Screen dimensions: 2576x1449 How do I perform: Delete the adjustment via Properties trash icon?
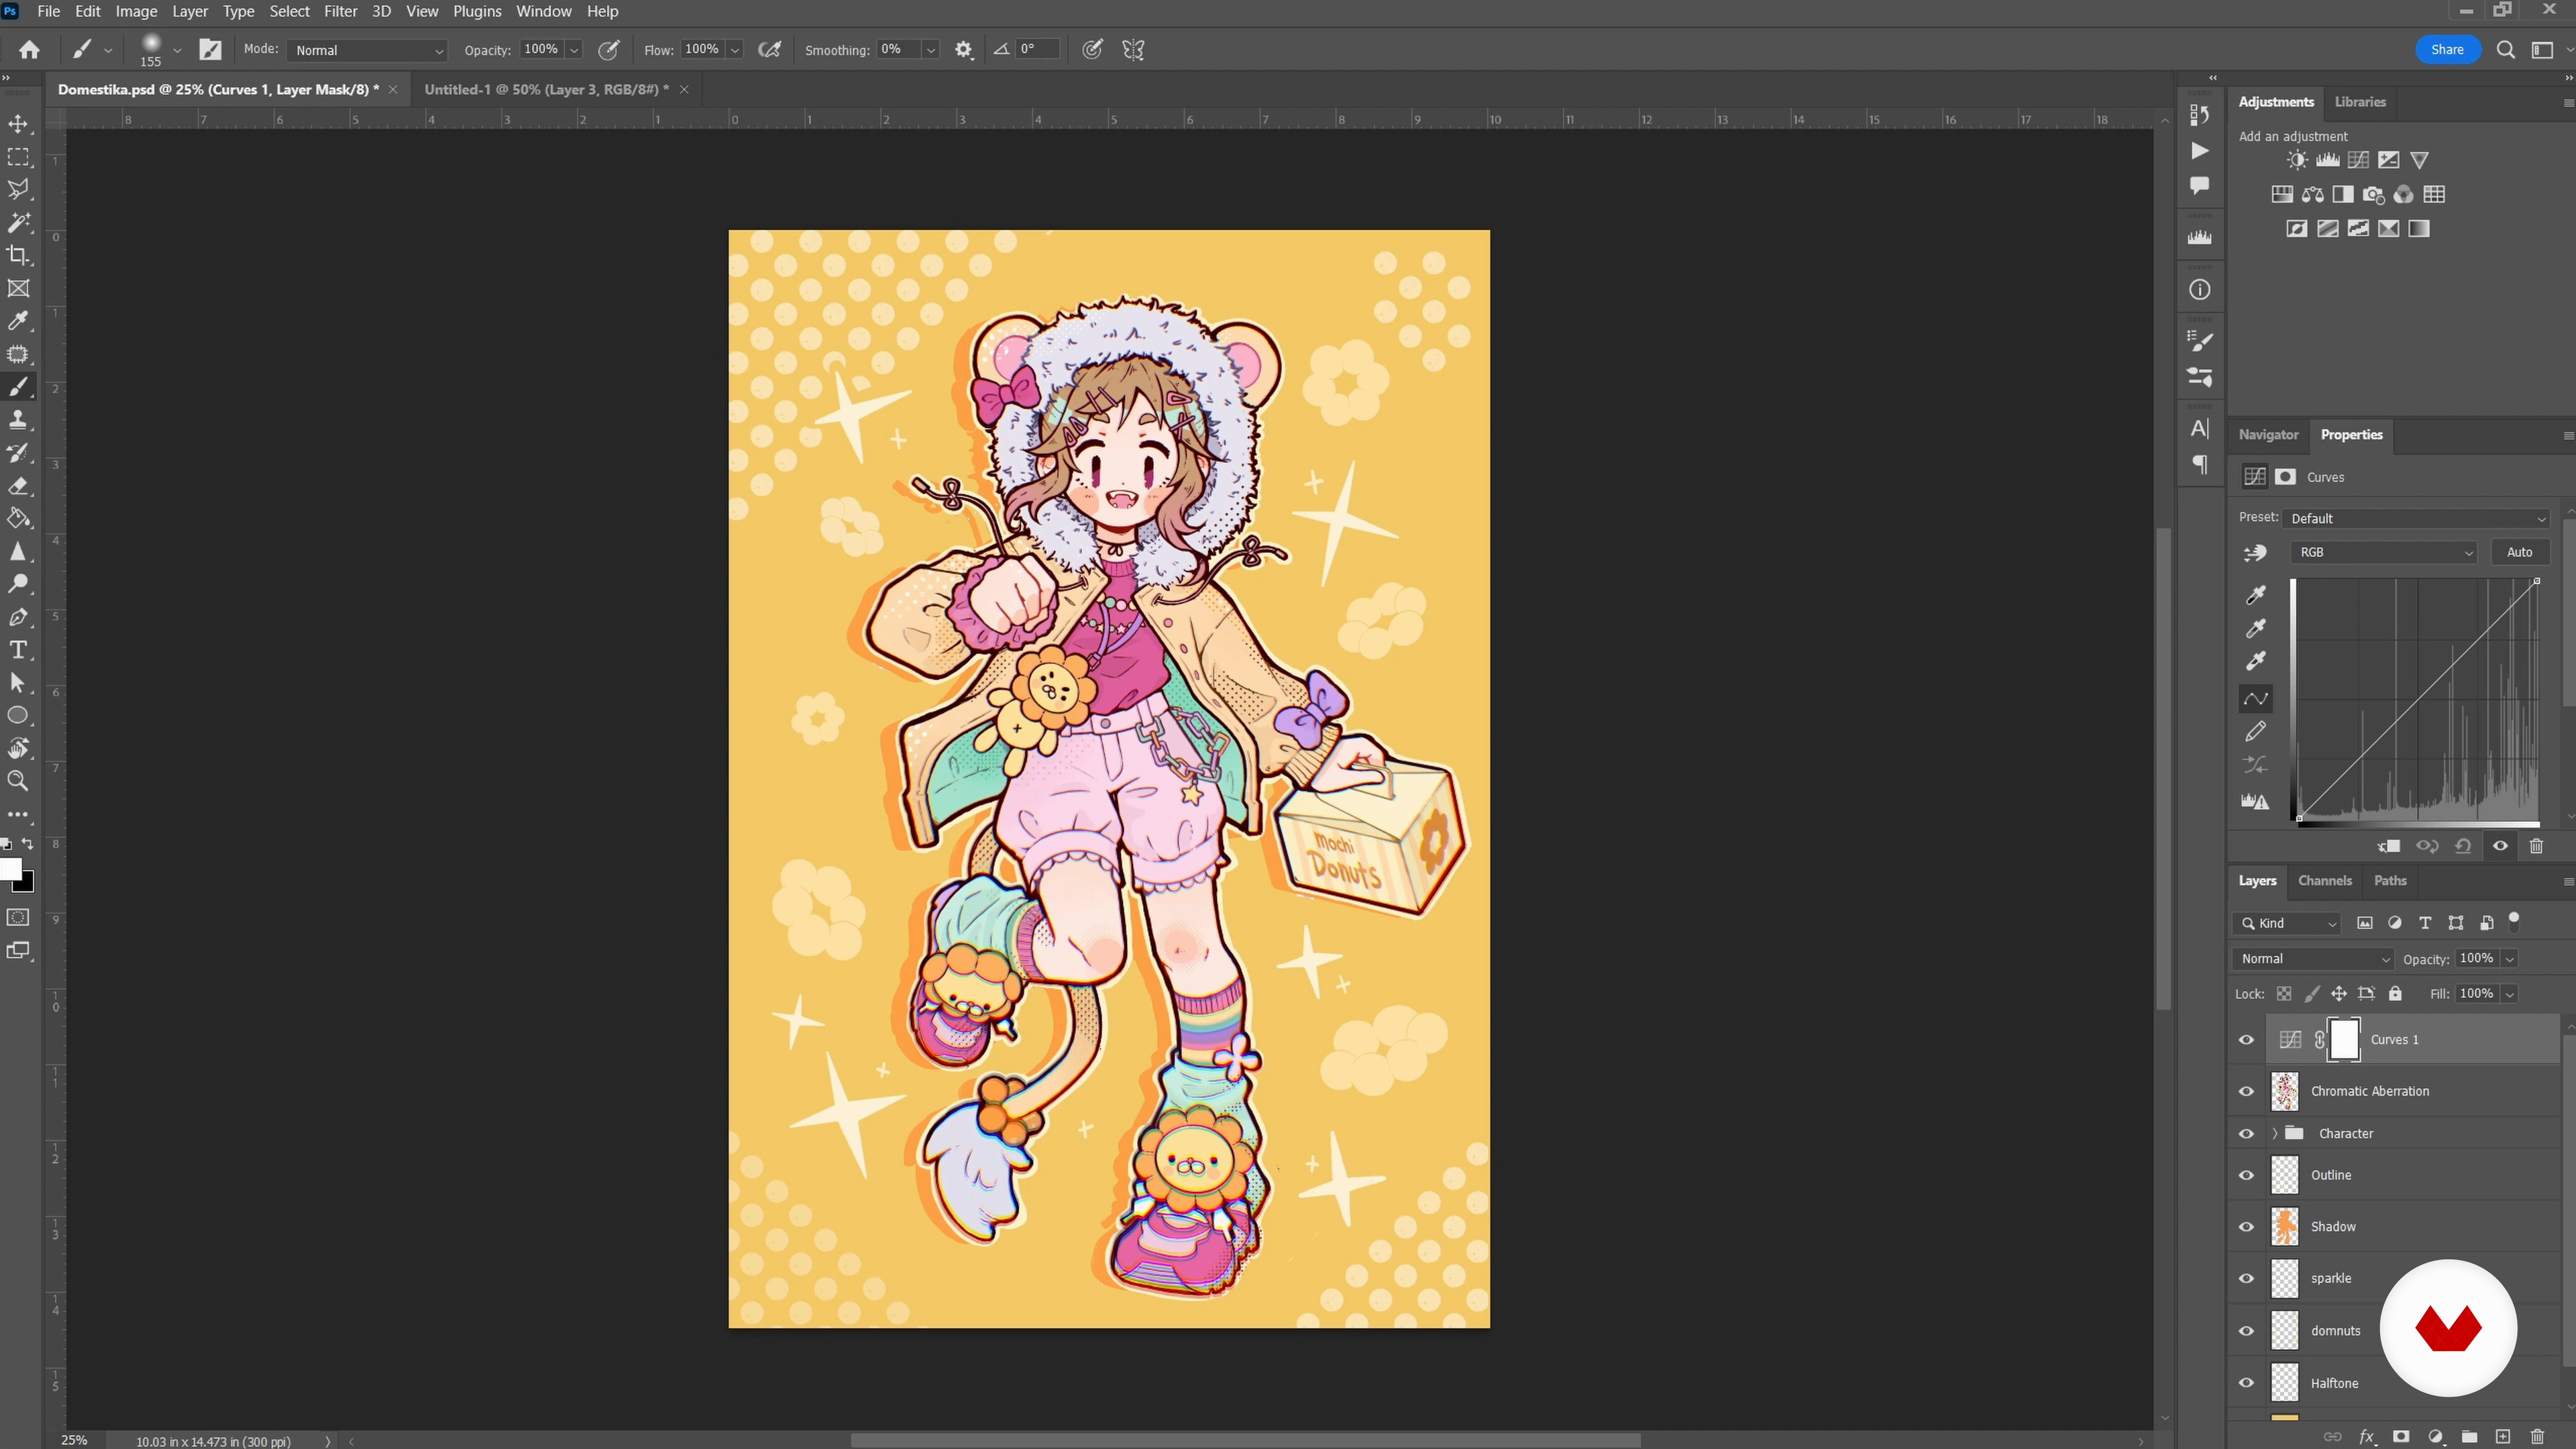click(x=2536, y=846)
